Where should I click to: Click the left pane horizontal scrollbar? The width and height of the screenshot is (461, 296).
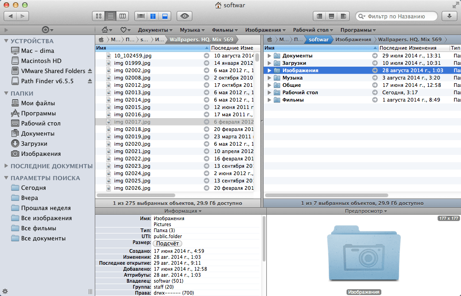pos(136,195)
